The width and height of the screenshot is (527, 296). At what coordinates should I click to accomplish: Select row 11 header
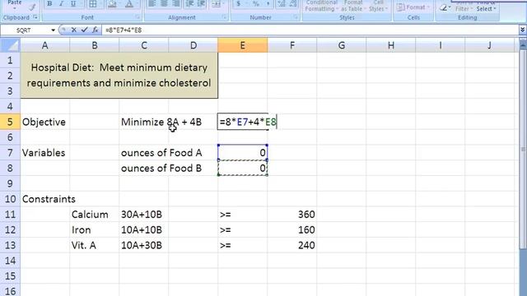pos(10,215)
